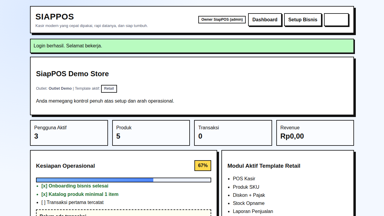The image size is (384, 216).
Task: Click the unchecked Transaksi pertama tercatat item
Action: [x=72, y=202]
